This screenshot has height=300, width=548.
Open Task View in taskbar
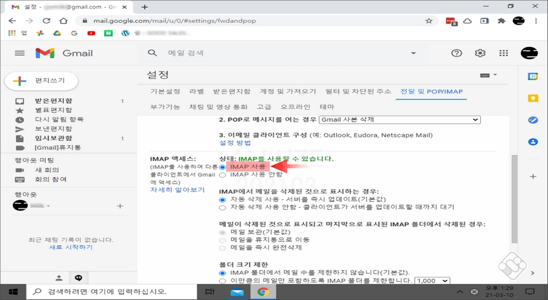tap(209, 292)
